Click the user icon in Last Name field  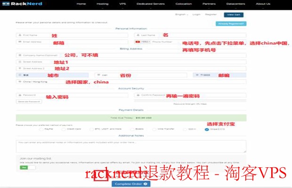tap(138, 35)
